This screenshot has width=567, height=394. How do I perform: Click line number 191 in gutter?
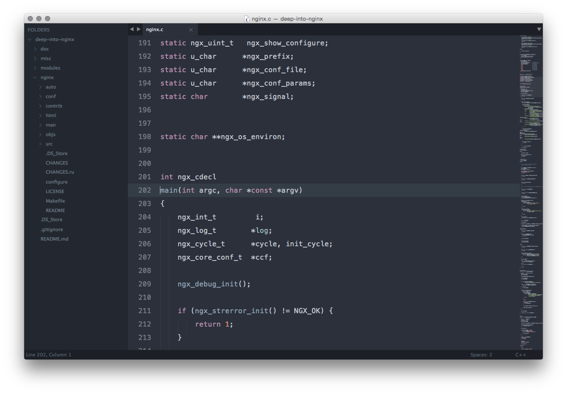(x=145, y=43)
